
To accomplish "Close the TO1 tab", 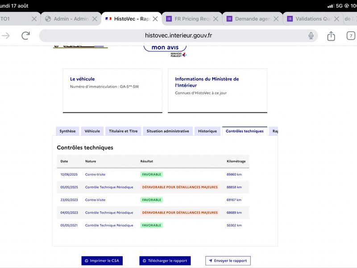I will point(34,19).
